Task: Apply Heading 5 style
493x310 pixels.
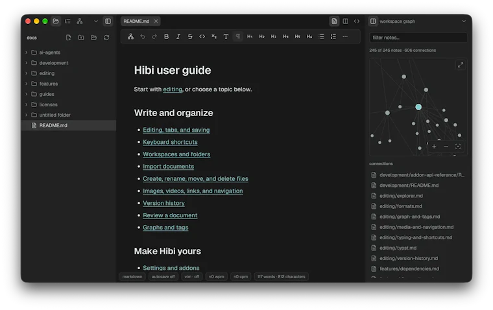Action: pyautogui.click(x=298, y=36)
